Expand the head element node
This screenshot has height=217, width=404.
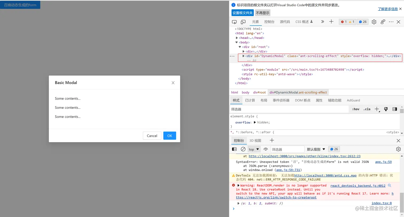click(237, 38)
